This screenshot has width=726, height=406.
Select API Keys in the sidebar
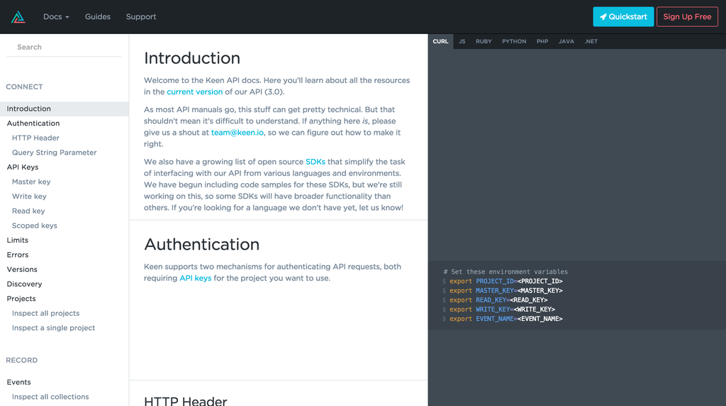click(23, 168)
